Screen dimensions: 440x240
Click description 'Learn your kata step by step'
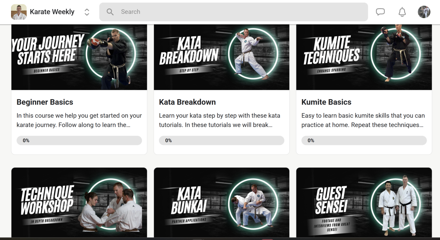(220, 120)
